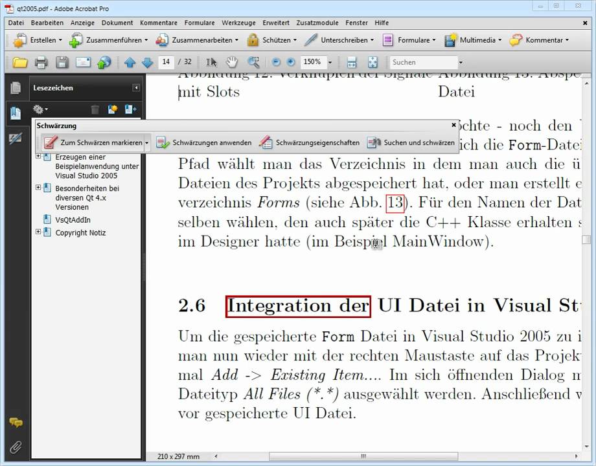
Task: Open the Datei menu
Action: click(16, 23)
